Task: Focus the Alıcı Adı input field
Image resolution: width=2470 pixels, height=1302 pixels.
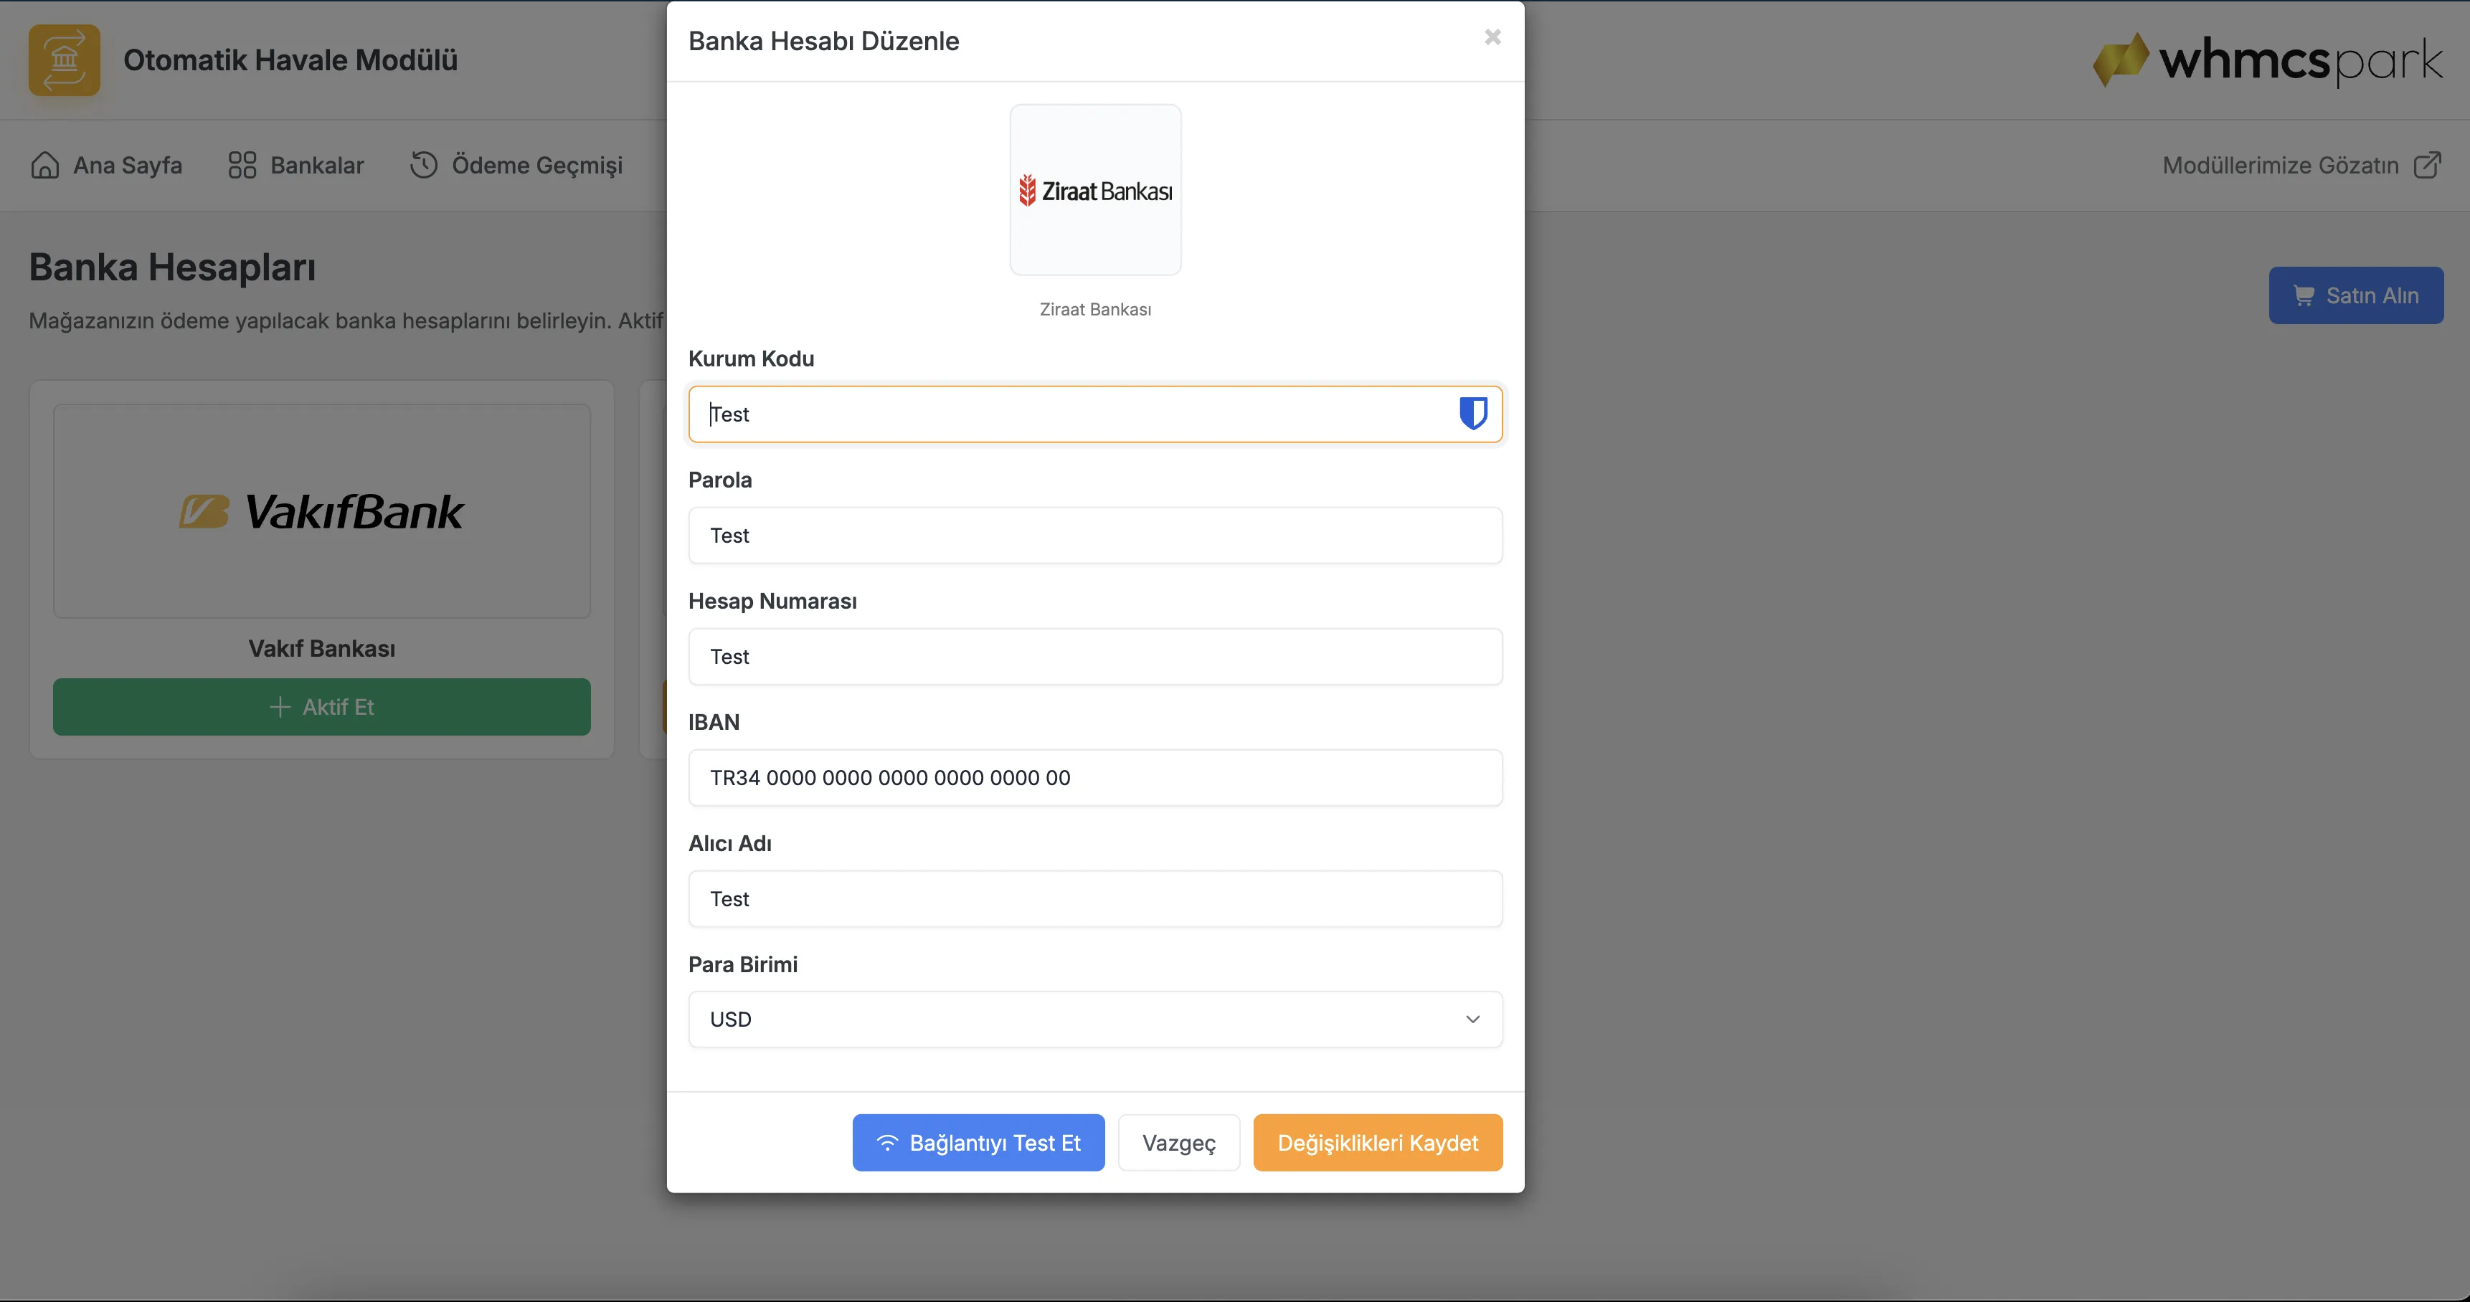Action: coord(1095,898)
